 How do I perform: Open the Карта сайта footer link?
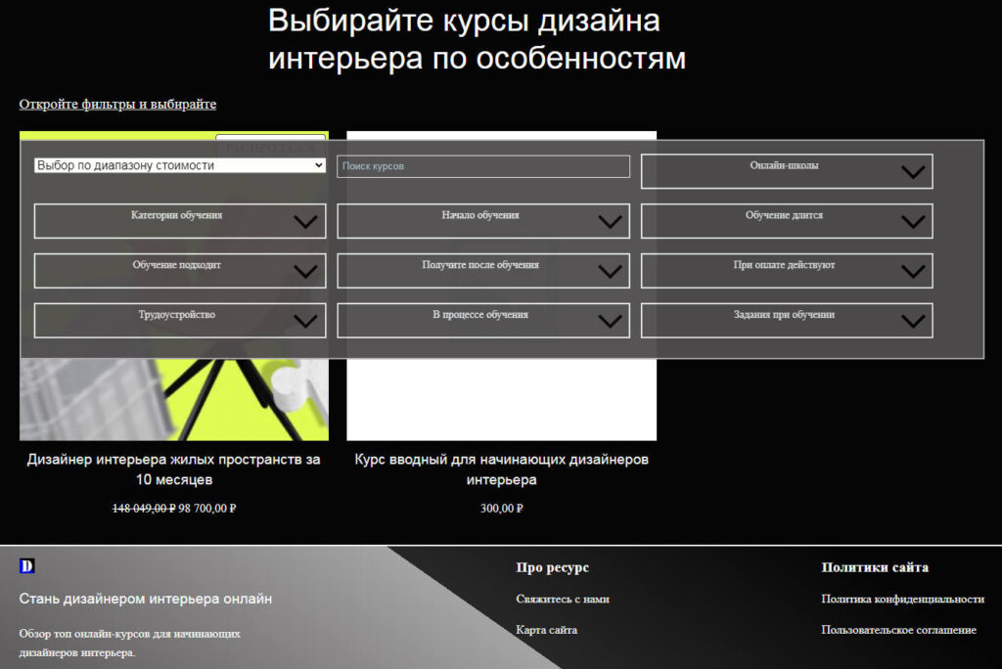(546, 630)
